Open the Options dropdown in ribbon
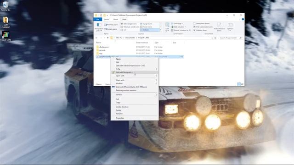 [230, 27]
